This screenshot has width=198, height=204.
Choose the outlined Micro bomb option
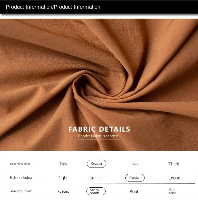pos(96,191)
